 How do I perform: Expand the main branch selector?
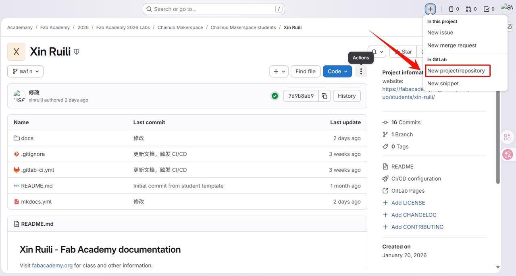[25, 71]
